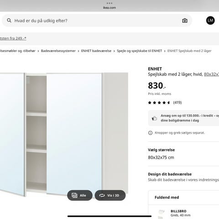219x219 pixels.
Task: Open visual search camera icon
Action: tap(185, 21)
